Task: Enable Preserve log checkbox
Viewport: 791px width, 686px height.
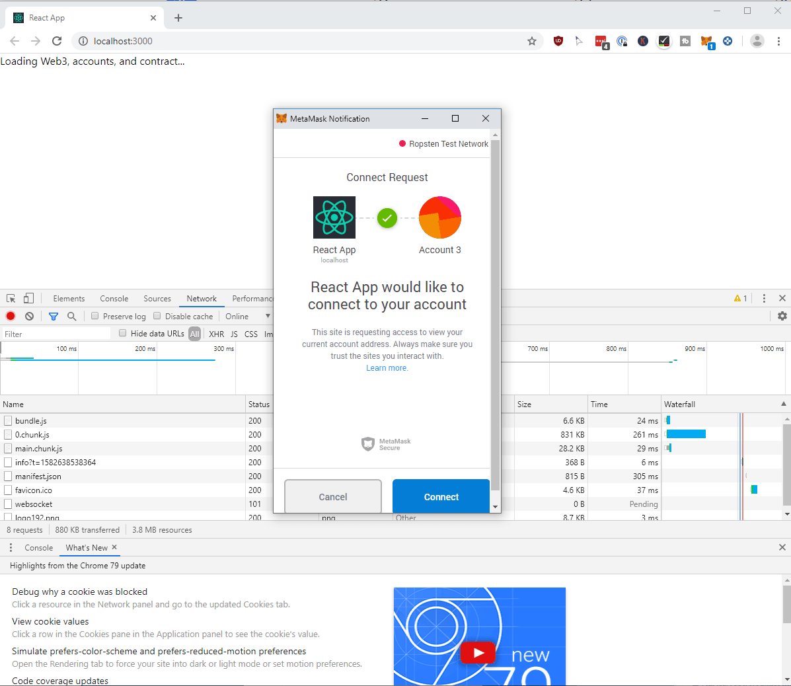Action: coord(95,316)
